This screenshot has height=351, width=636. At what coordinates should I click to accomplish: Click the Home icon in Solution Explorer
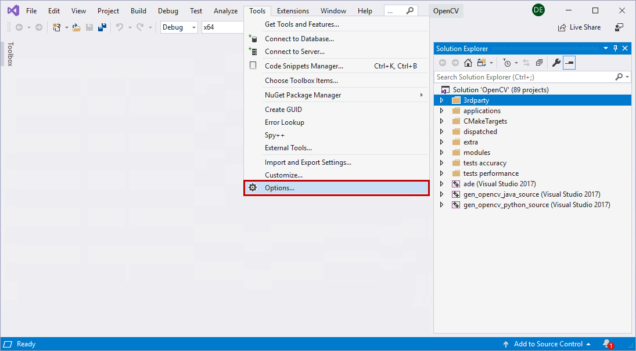[x=468, y=63]
